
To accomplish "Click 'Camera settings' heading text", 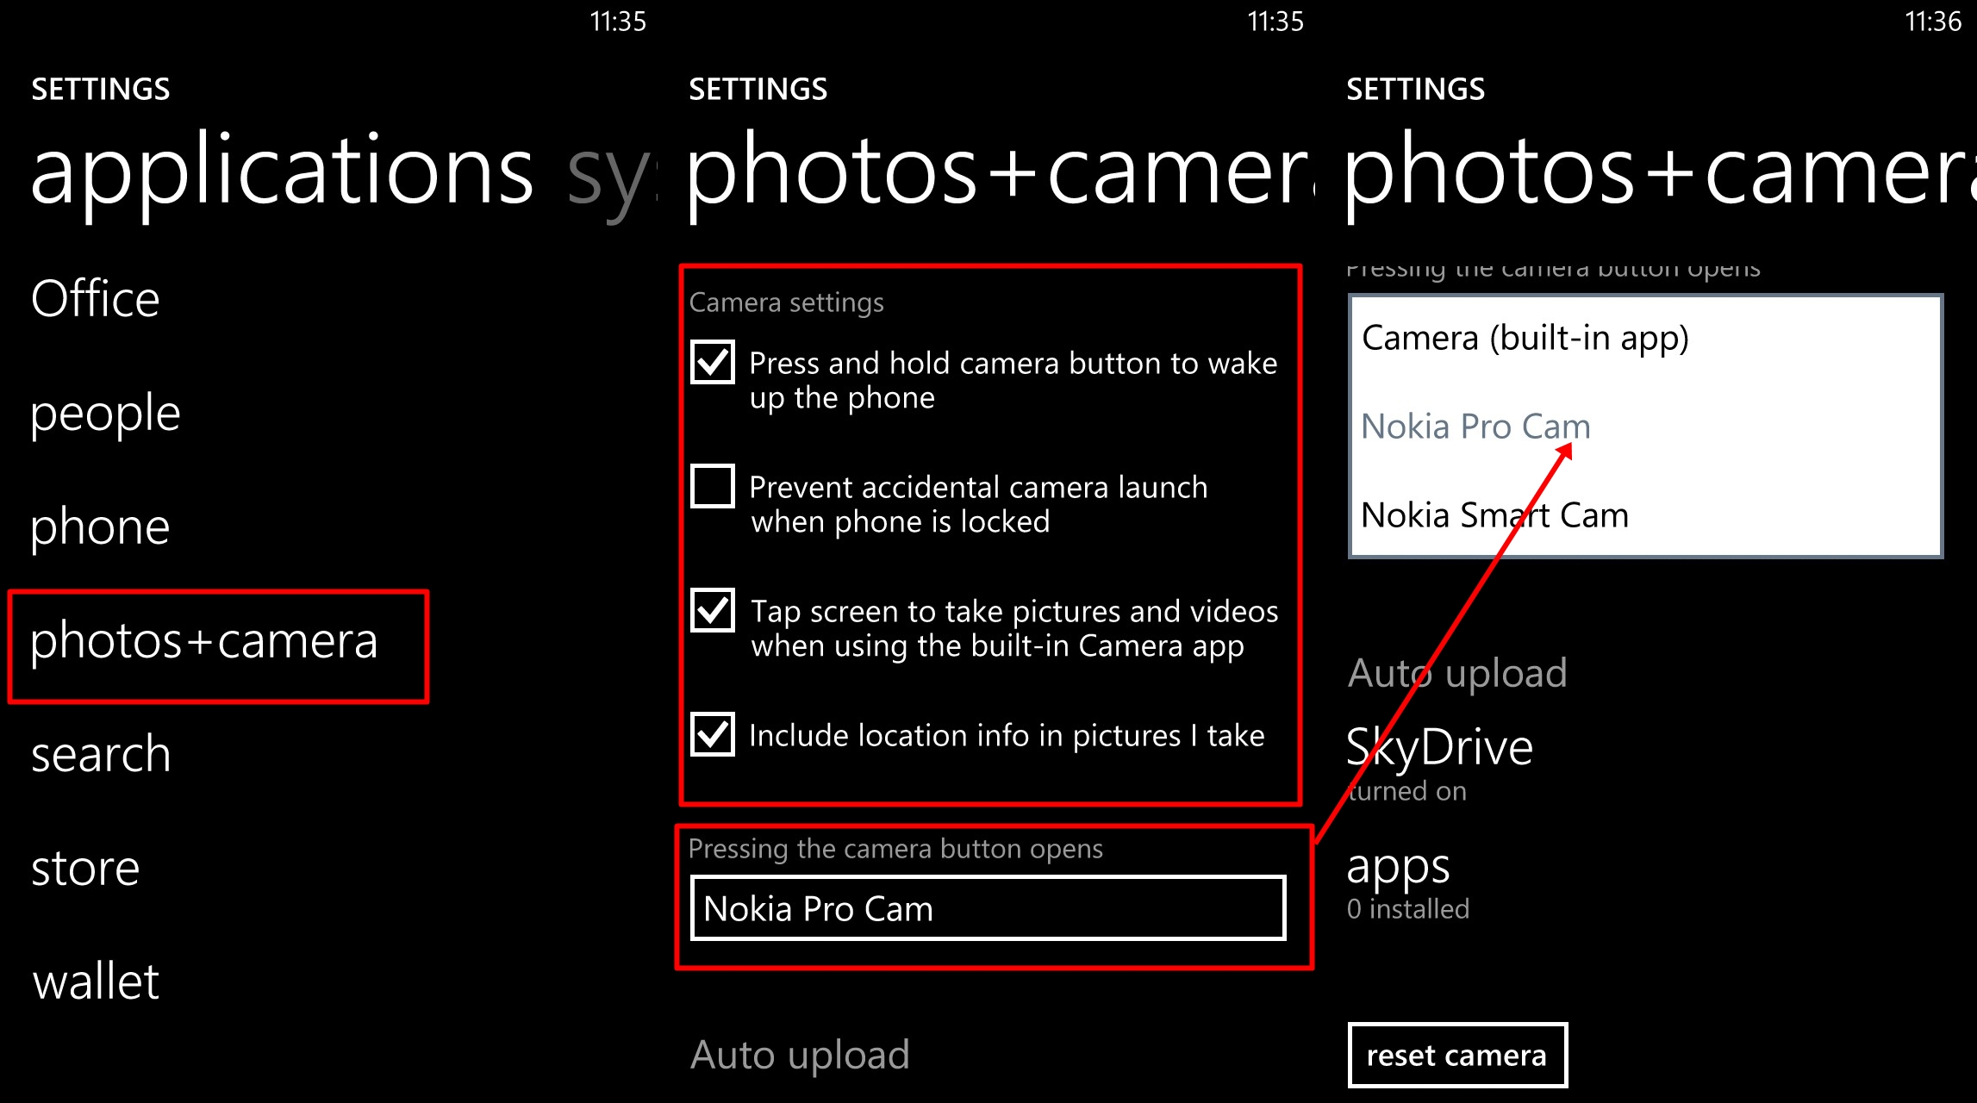I will click(x=787, y=302).
